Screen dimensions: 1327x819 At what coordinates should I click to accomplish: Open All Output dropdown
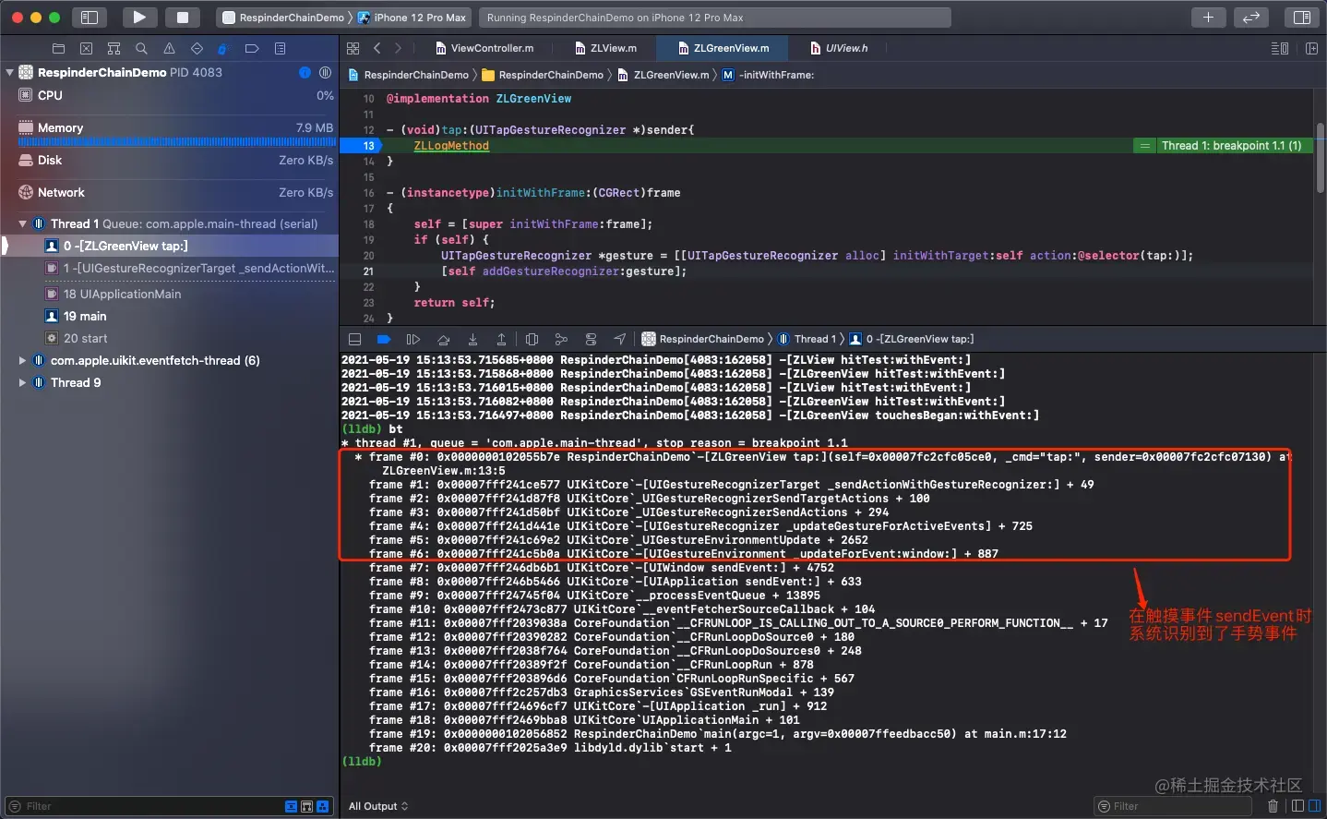[x=378, y=806]
